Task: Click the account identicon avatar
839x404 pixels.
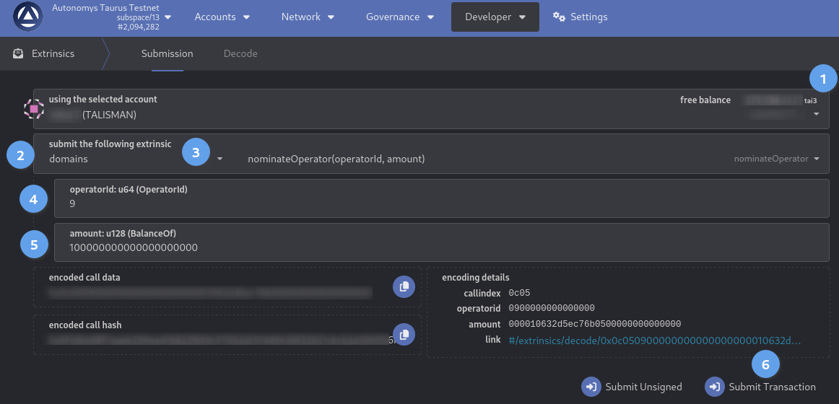Action: click(34, 109)
